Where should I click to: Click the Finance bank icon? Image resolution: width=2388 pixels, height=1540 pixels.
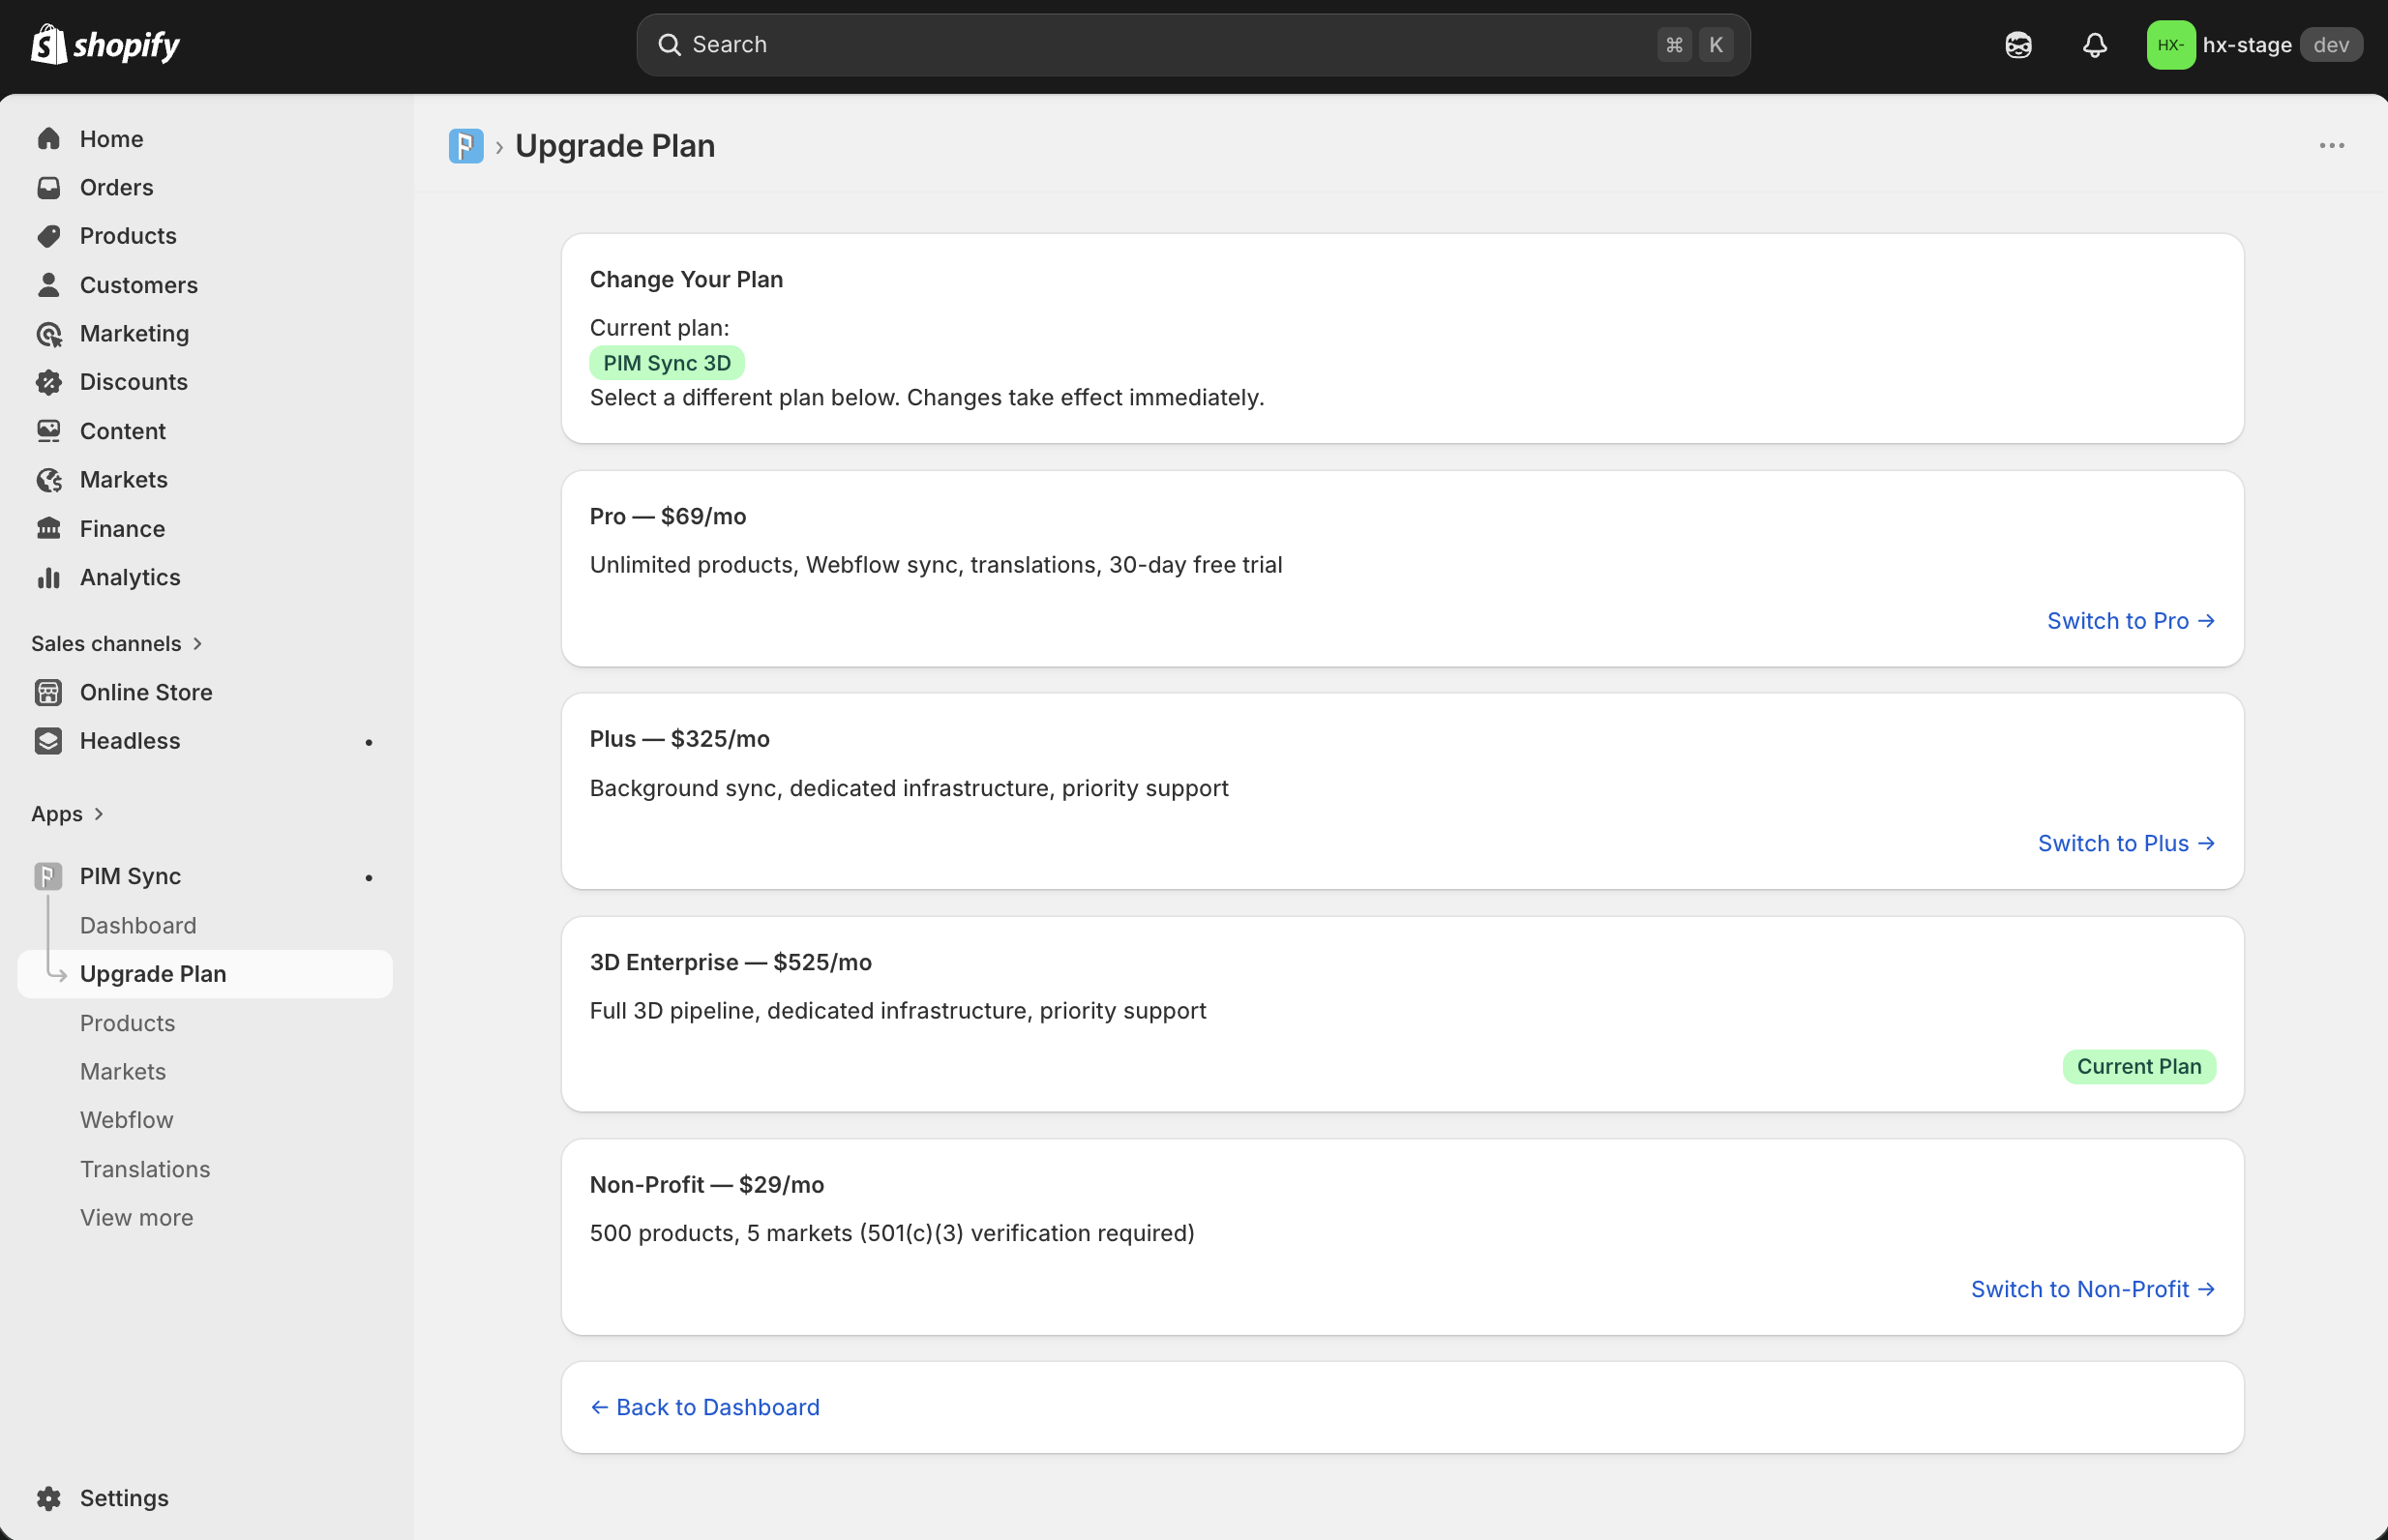point(49,528)
